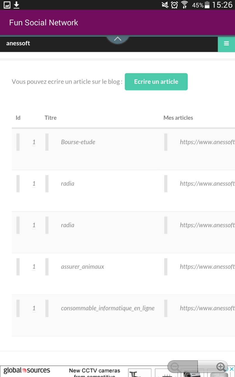The width and height of the screenshot is (235, 377).
Task: Click the Mes articles column header
Action: click(178, 118)
